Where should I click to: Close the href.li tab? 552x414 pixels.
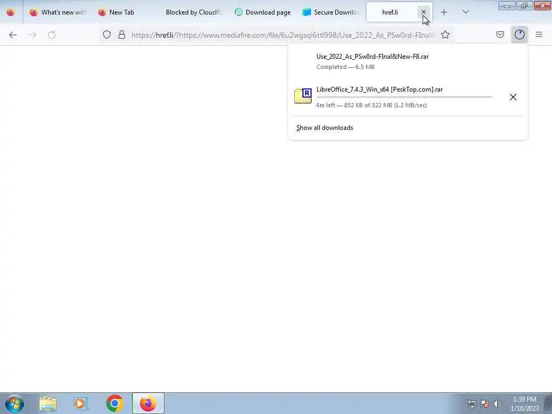424,12
